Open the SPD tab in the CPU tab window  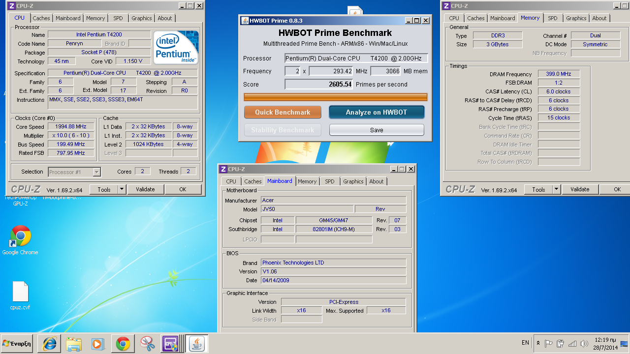pyautogui.click(x=118, y=18)
